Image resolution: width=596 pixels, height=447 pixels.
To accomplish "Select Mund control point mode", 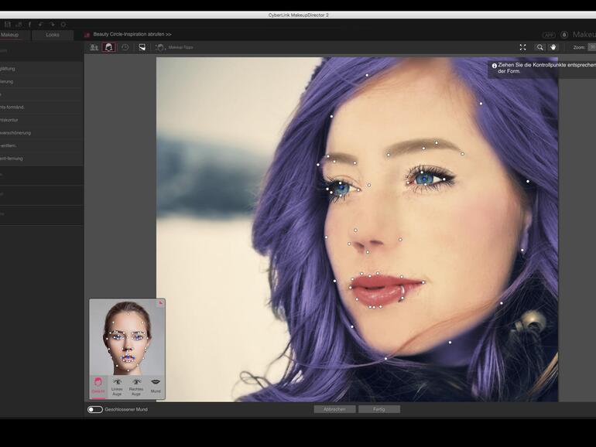I will 156,385.
